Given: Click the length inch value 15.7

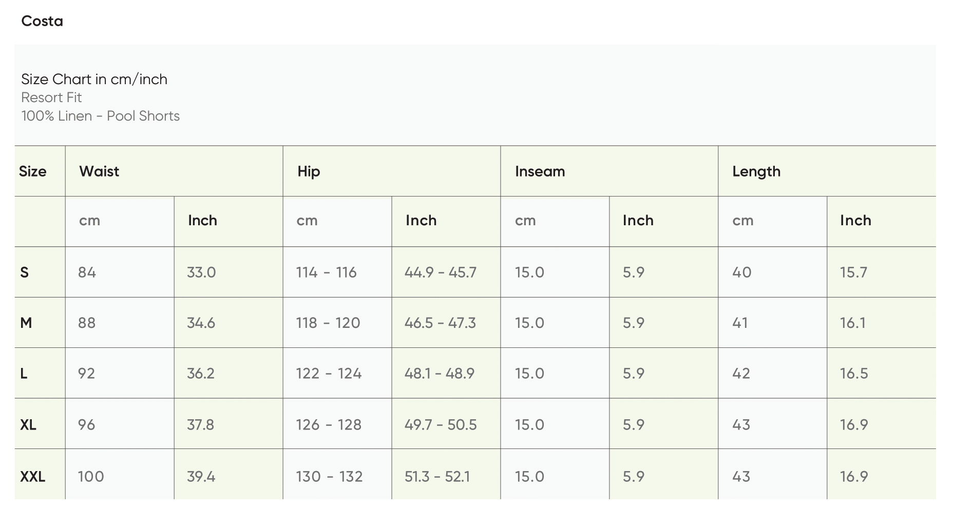Looking at the screenshot, I should (853, 272).
